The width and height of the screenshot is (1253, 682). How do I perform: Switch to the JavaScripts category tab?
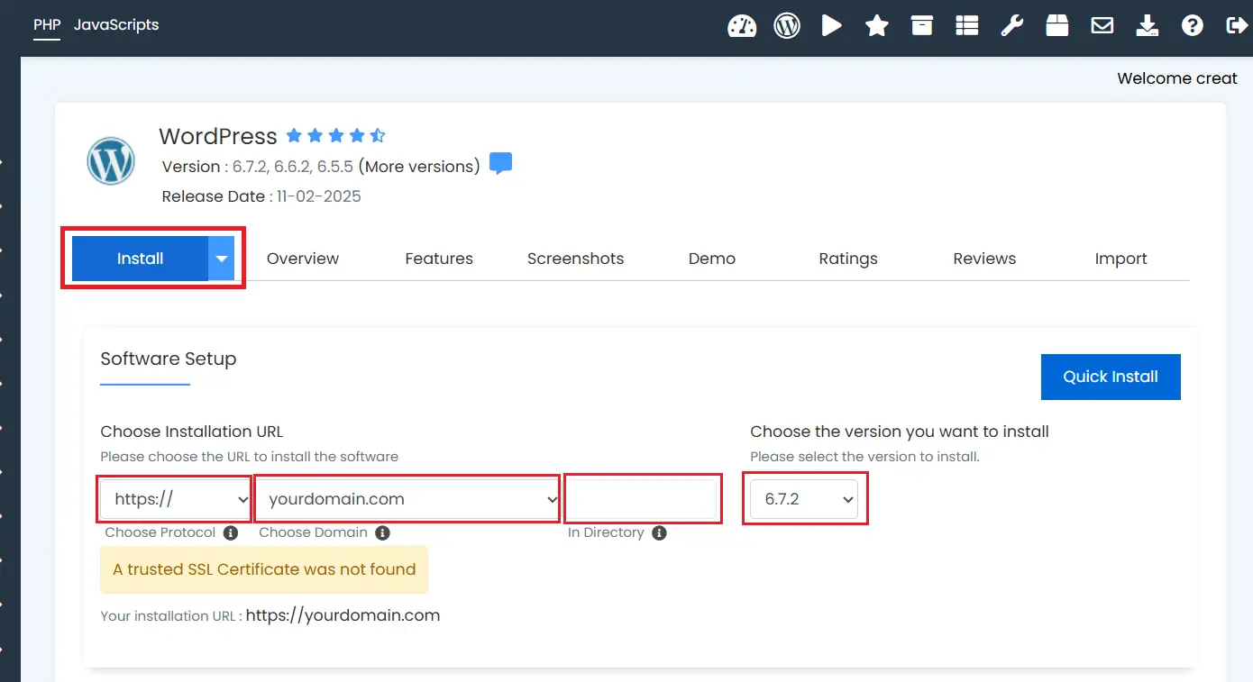tap(116, 24)
